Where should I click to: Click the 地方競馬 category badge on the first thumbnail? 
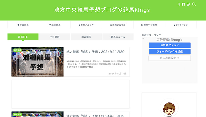18,50
